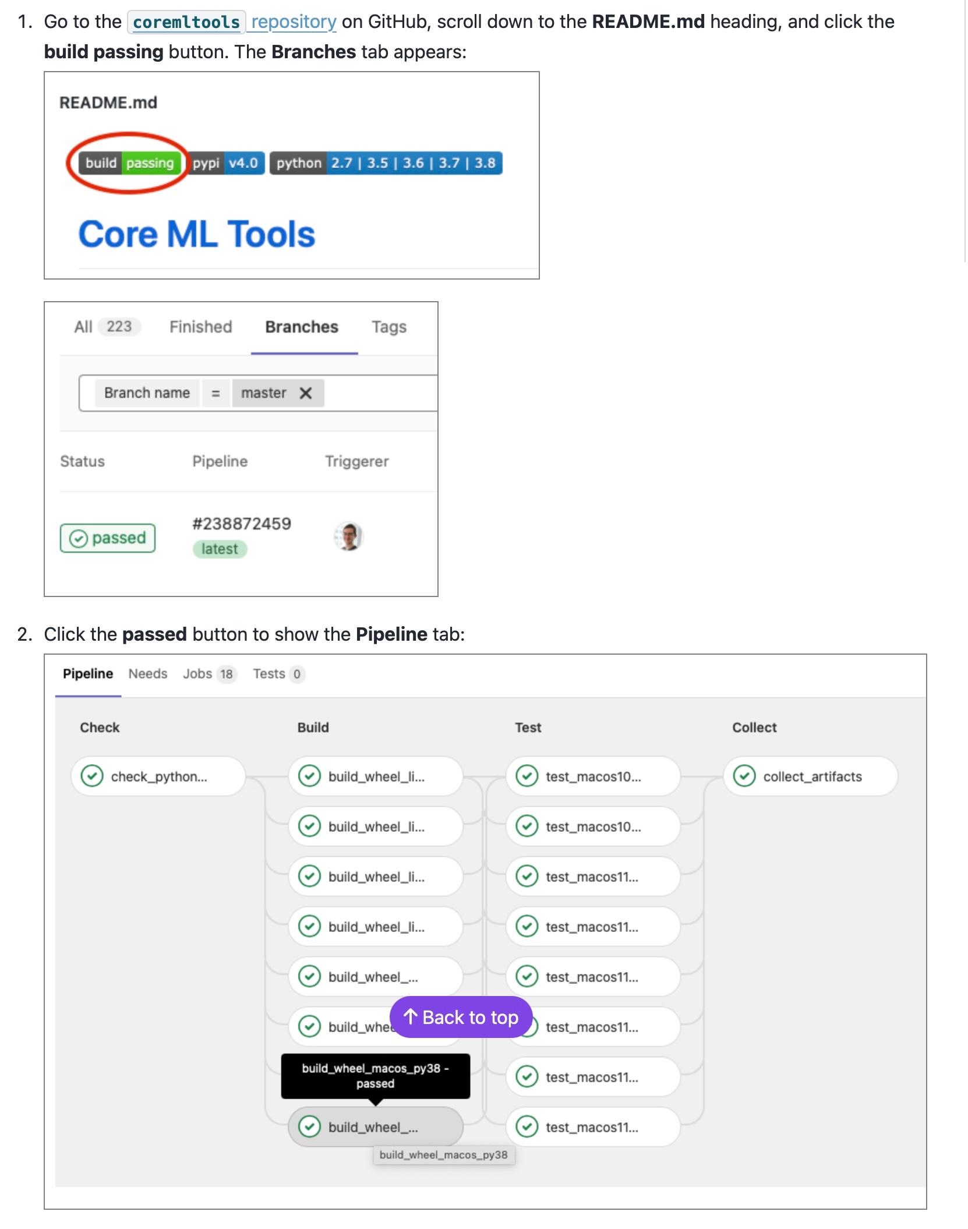968x1229 pixels.
Task: Open pipeline #238872459
Action: click(x=242, y=523)
